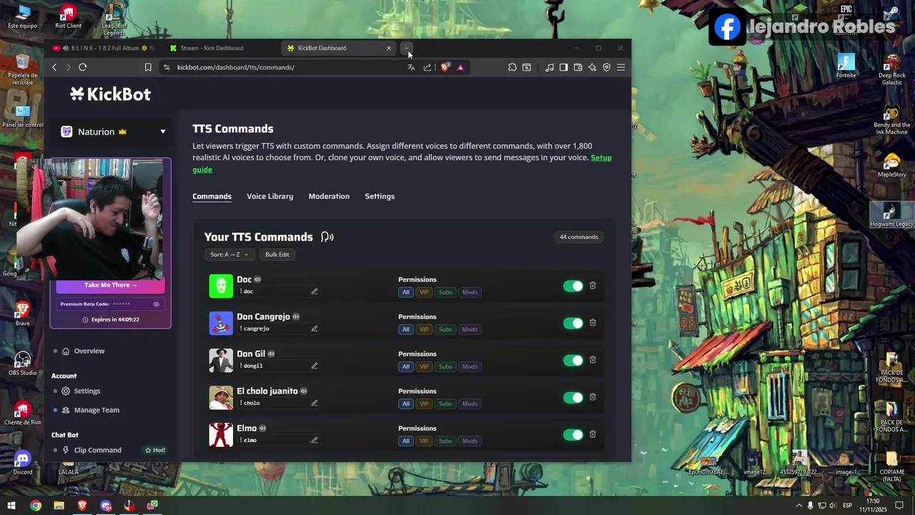Screen dimensions: 915x515
Task: Delete the Don Cangrejo TTS command
Action: 593,323
